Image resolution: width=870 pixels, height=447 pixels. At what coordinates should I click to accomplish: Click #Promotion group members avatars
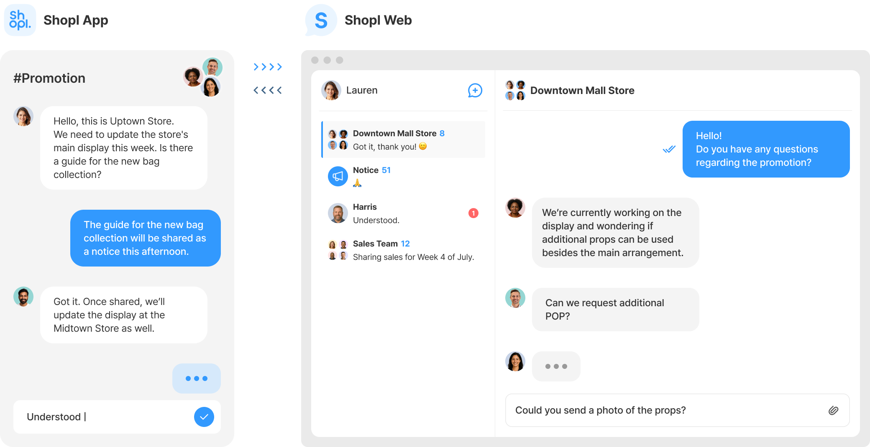pos(203,77)
